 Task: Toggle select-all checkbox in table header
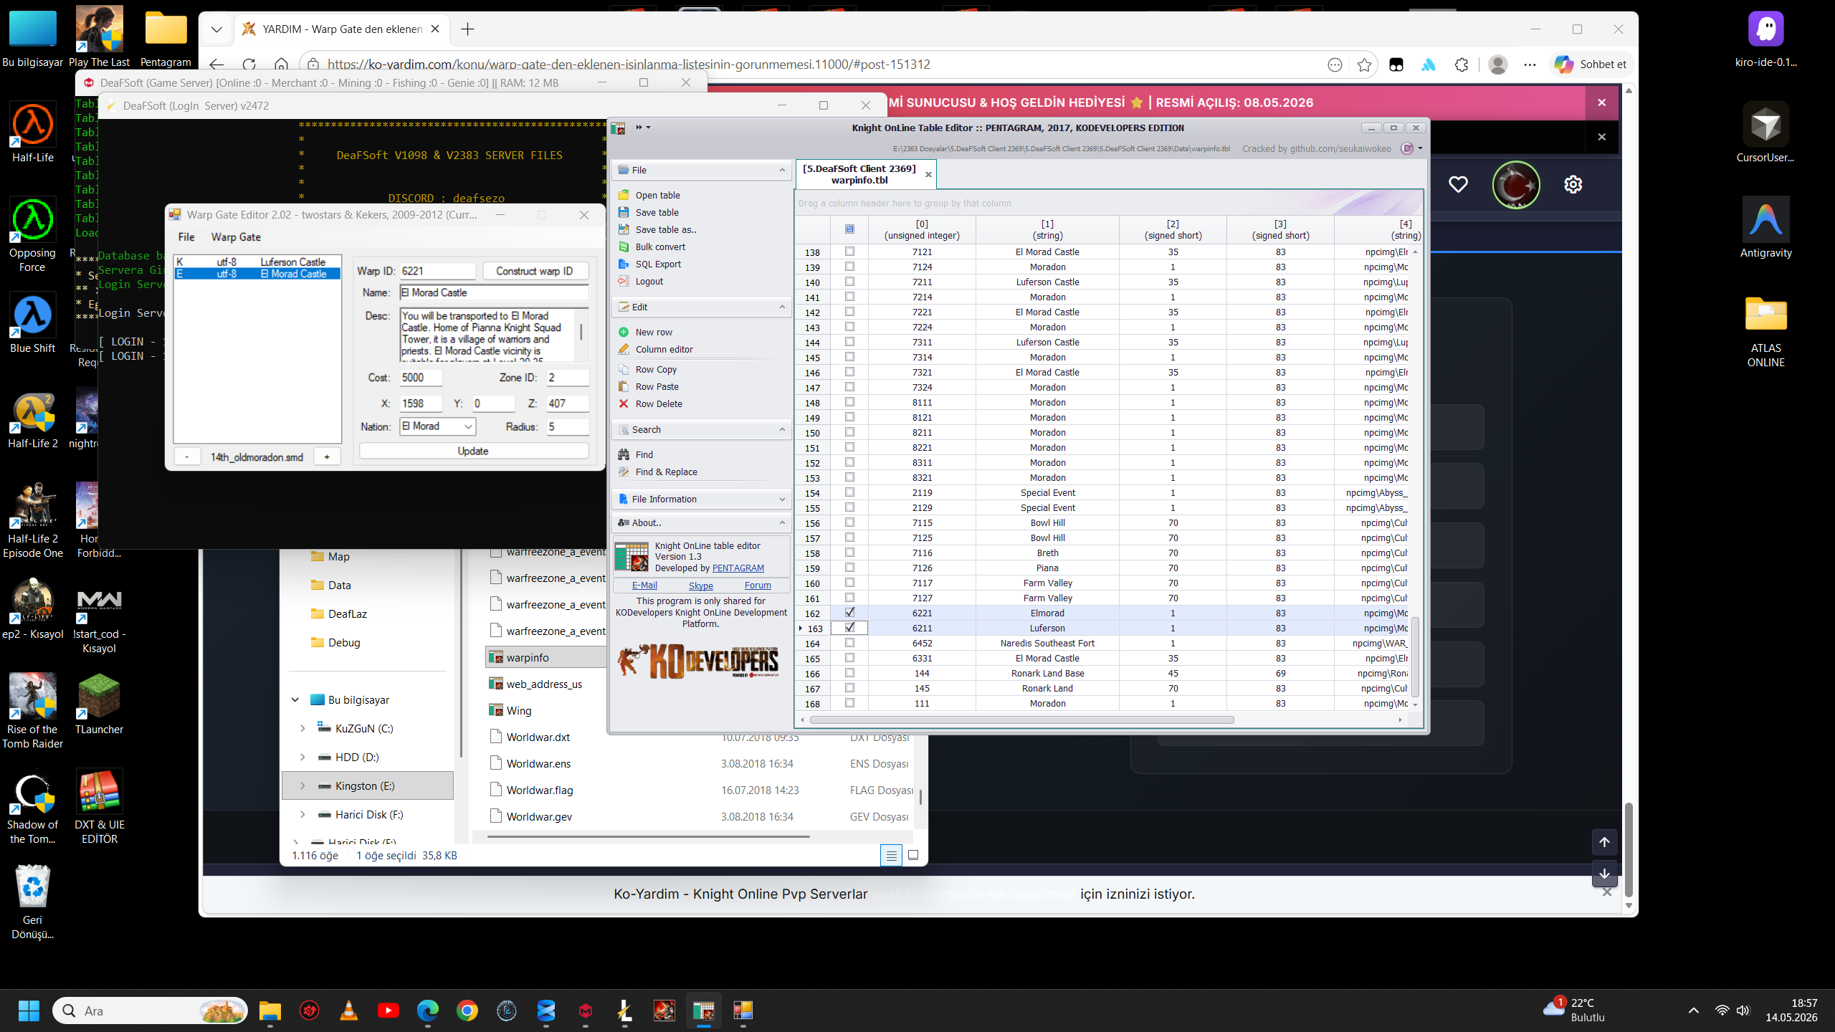[x=849, y=229]
